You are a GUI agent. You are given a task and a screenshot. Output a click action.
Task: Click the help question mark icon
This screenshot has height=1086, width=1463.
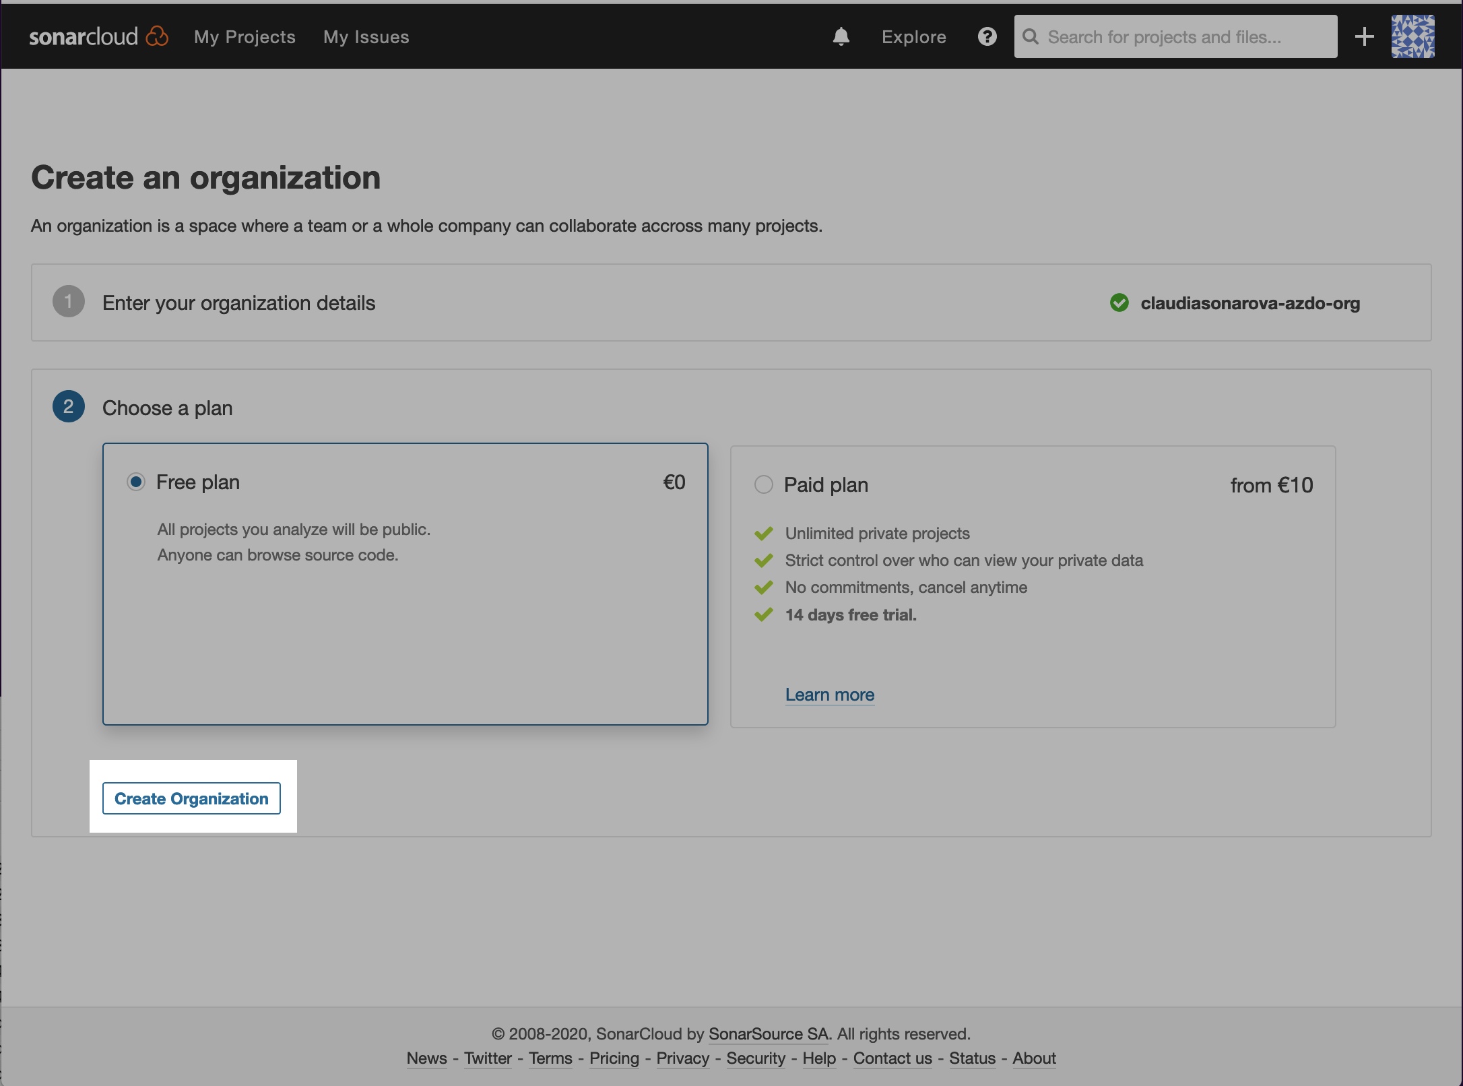(986, 36)
